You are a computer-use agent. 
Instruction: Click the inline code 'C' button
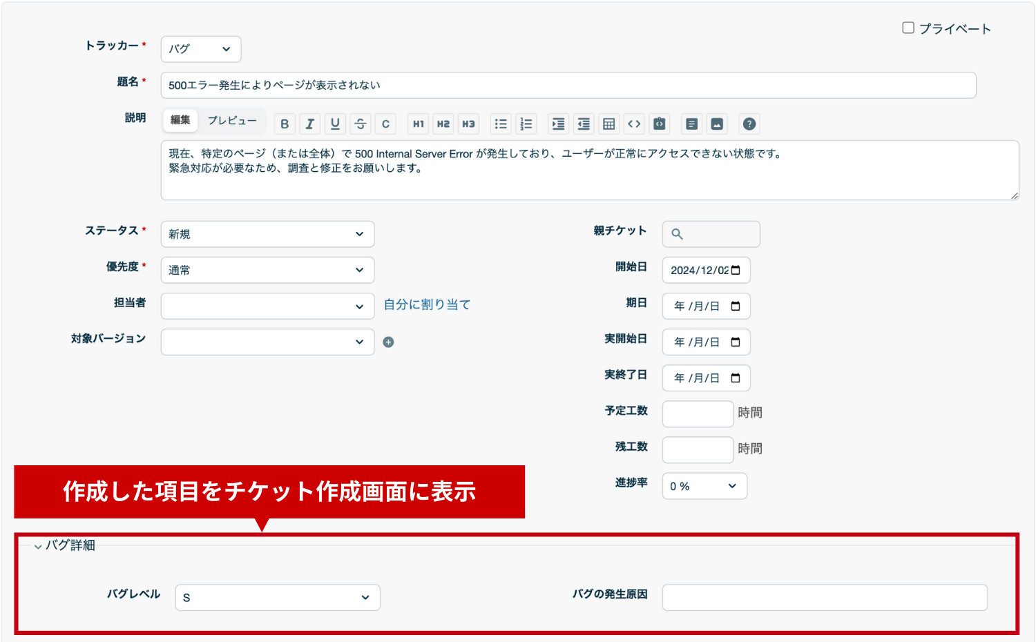[385, 124]
